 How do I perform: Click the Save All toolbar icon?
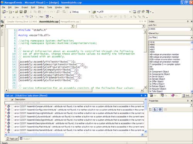coord(25,12)
